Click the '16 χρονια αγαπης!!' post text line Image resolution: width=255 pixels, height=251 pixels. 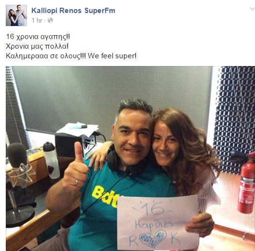point(38,37)
